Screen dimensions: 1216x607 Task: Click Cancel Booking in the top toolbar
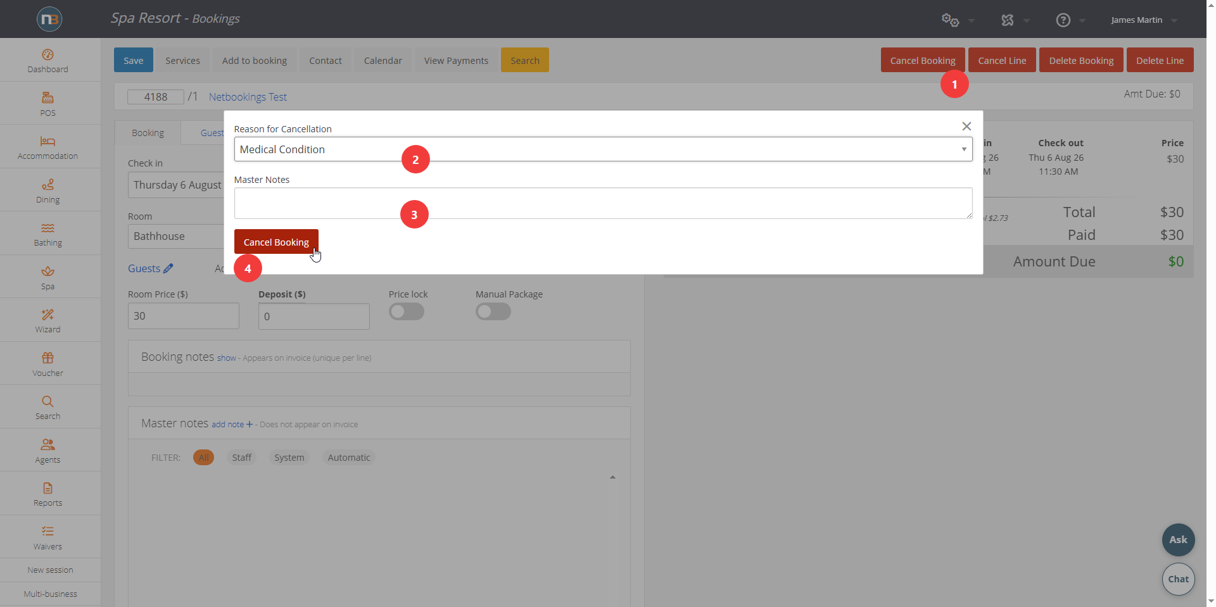(923, 60)
